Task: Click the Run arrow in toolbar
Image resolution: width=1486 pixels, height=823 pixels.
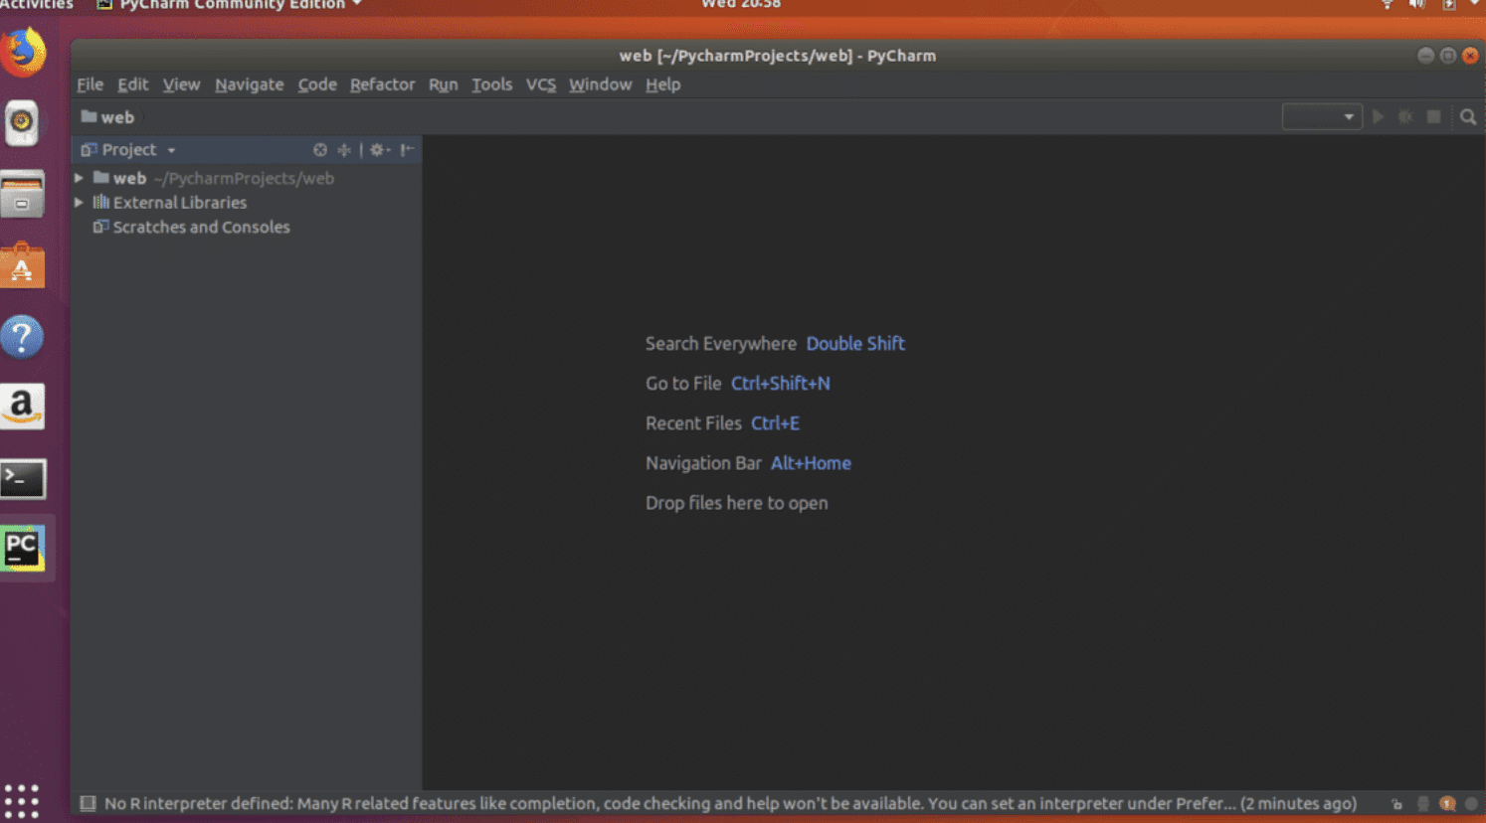Action: click(x=1379, y=117)
